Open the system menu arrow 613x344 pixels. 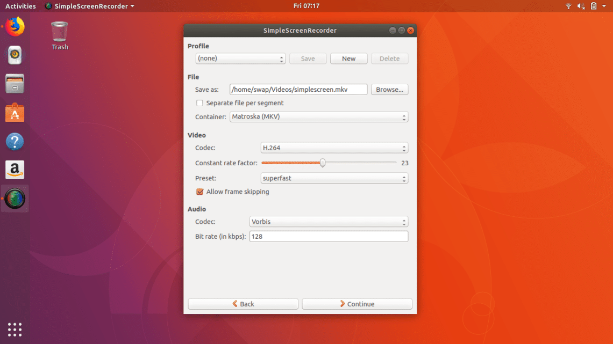point(604,6)
